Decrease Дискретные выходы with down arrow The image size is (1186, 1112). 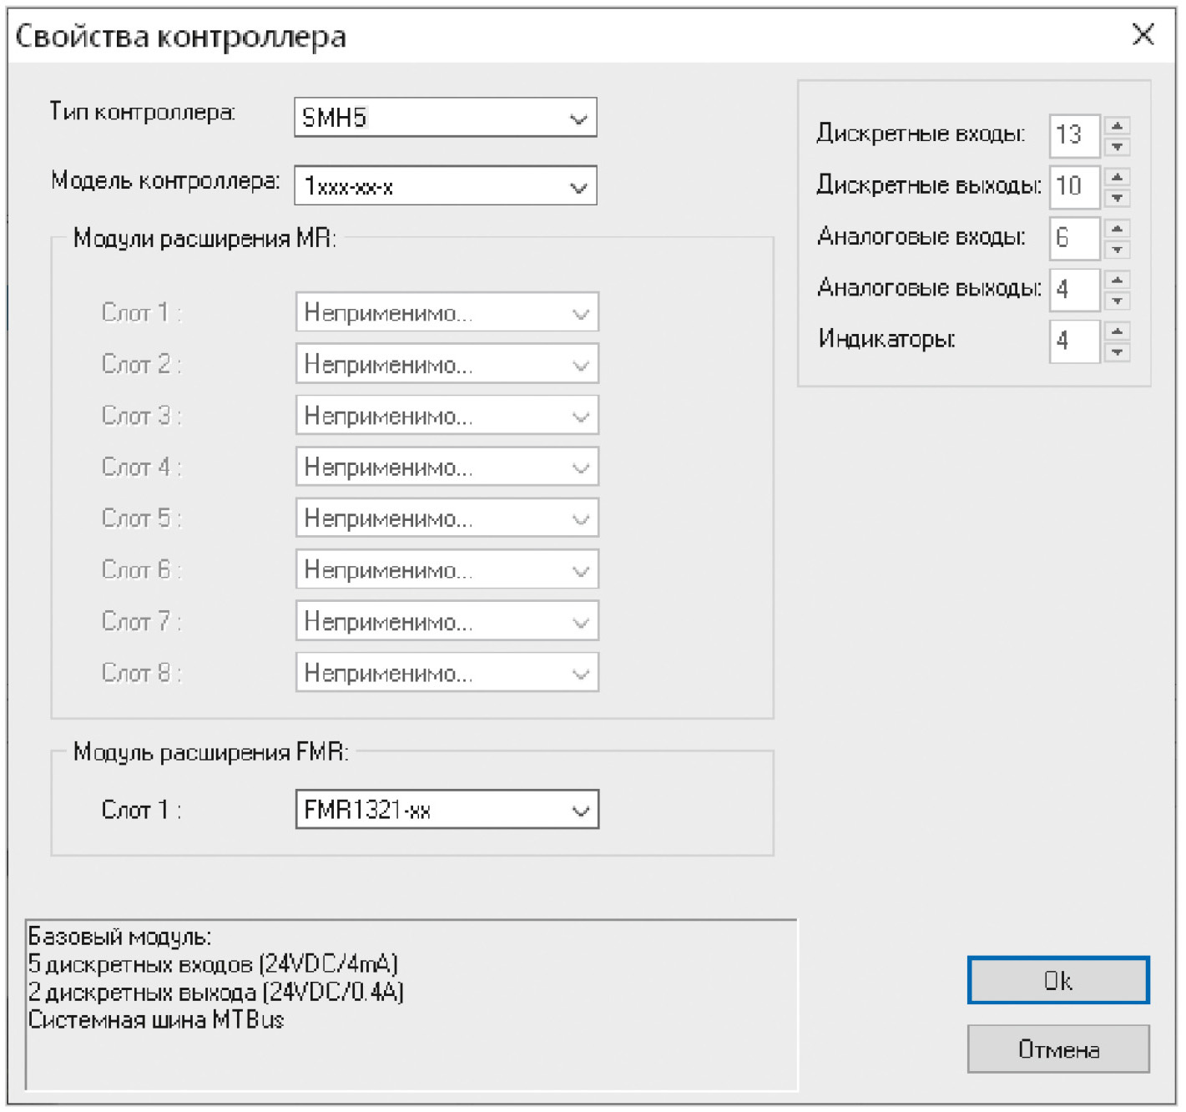click(1117, 199)
